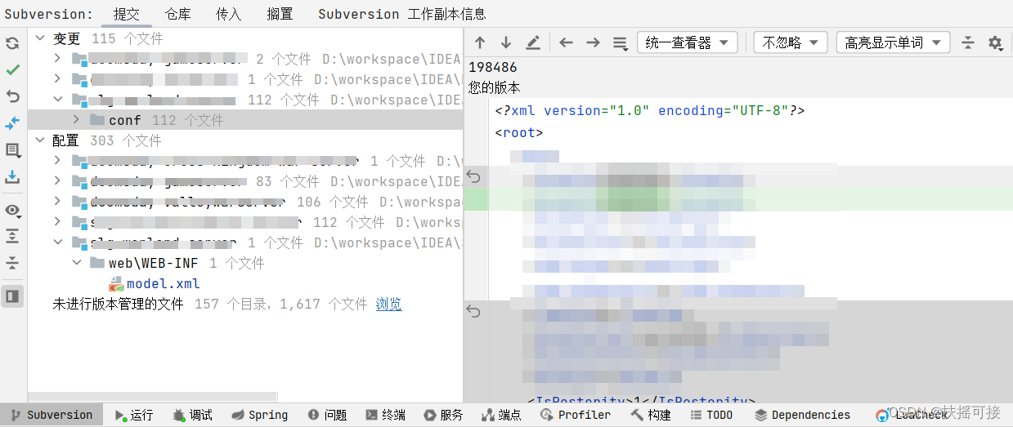This screenshot has height=427, width=1013.
Task: Expand the 106 个文件 module row
Action: pyautogui.click(x=56, y=202)
